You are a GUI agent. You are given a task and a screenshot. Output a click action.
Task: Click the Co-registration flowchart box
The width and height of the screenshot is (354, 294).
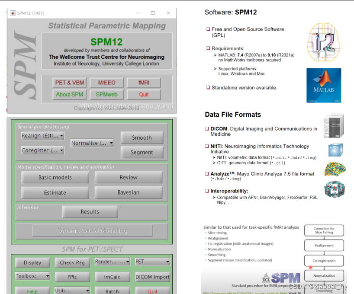coord(324,261)
